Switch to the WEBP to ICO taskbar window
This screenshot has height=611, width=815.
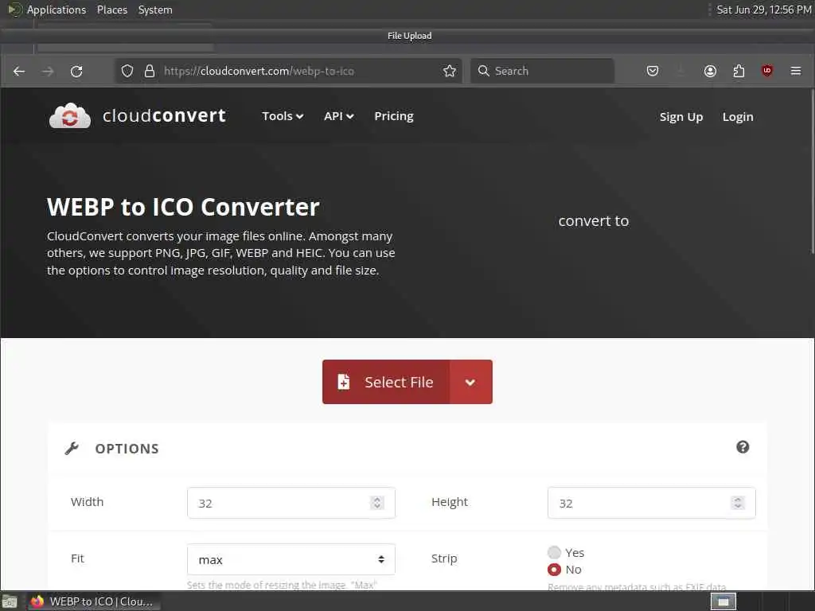pyautogui.click(x=94, y=601)
